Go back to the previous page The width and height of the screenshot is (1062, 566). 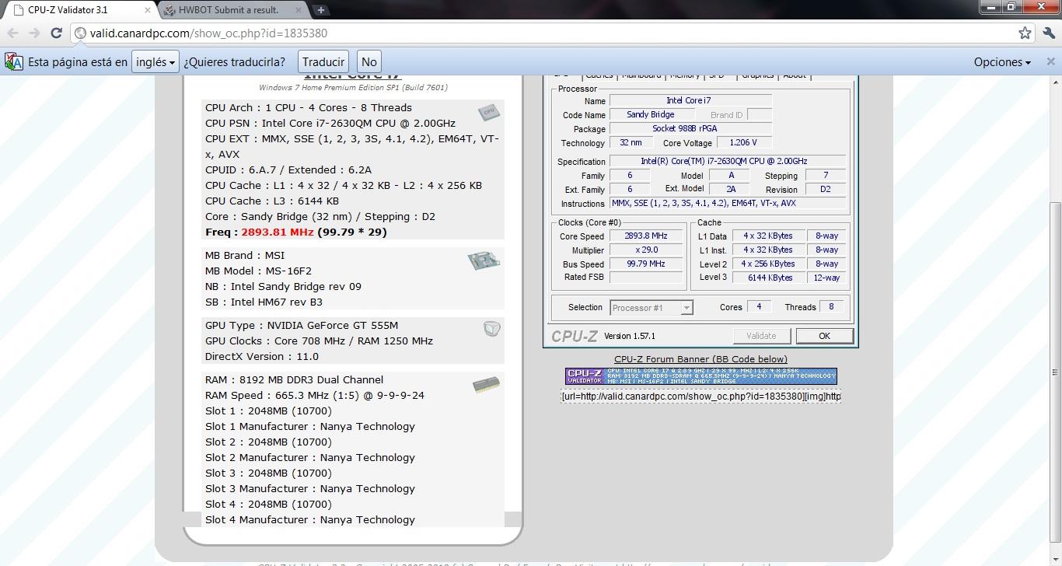click(13, 33)
